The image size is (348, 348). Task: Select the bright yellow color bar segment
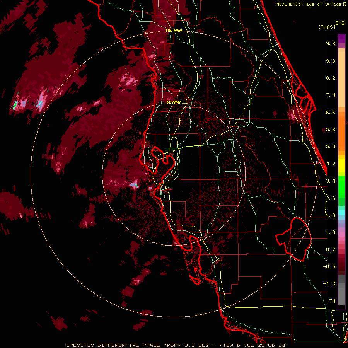pyautogui.click(x=341, y=165)
